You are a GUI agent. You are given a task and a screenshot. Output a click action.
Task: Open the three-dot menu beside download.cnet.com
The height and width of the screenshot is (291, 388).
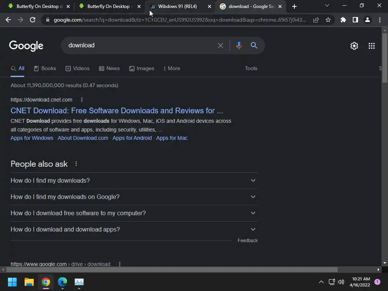pyautogui.click(x=82, y=100)
